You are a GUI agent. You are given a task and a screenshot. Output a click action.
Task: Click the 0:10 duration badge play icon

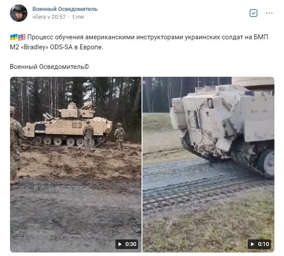tap(252, 244)
